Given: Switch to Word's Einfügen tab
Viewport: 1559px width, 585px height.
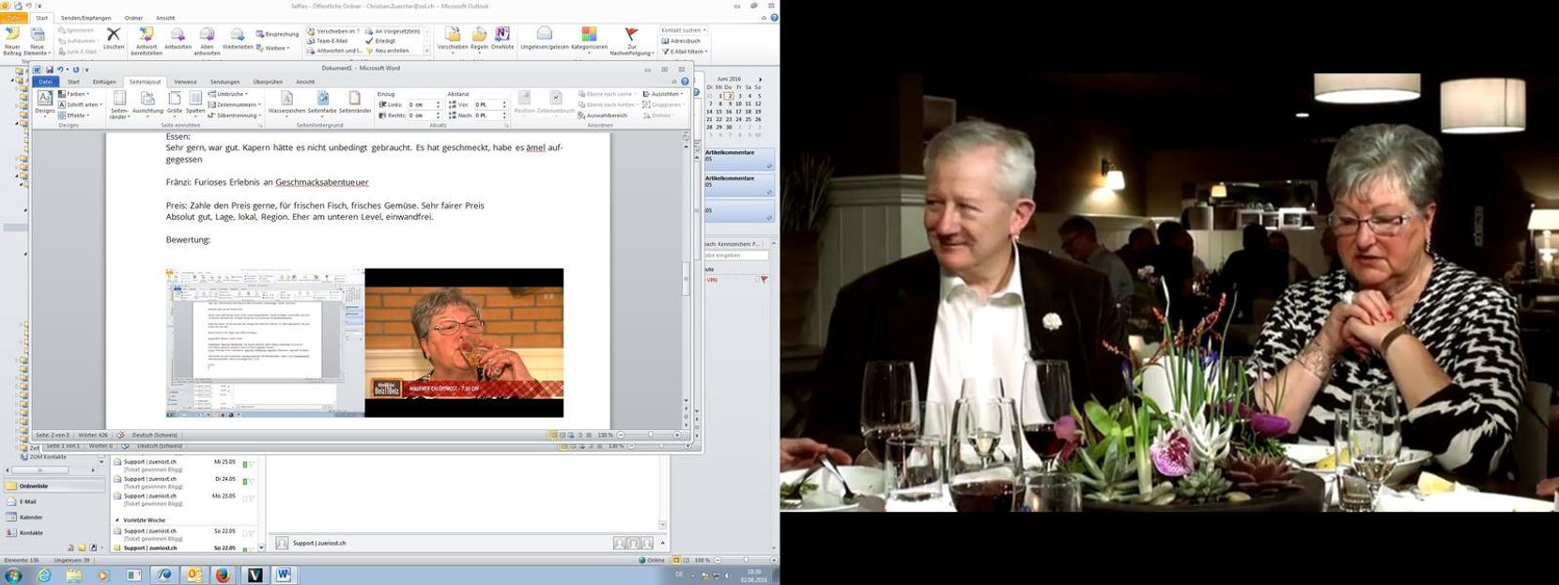Looking at the screenshot, I should click(x=104, y=82).
